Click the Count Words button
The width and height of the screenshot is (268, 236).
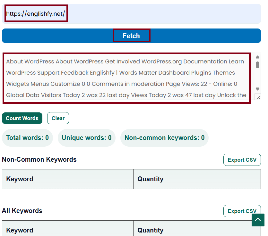tap(22, 118)
